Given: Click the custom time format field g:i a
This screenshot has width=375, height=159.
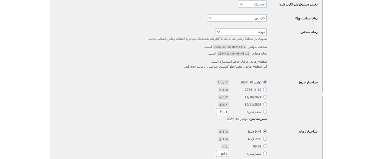Looking at the screenshot, I should [222, 154].
